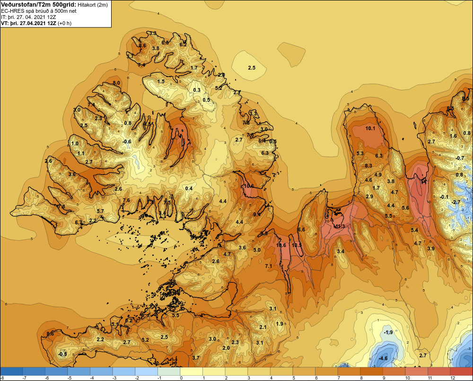Screen dimensions: 473x381
Task: Click the '0' legend scale label
Action: point(181,378)
